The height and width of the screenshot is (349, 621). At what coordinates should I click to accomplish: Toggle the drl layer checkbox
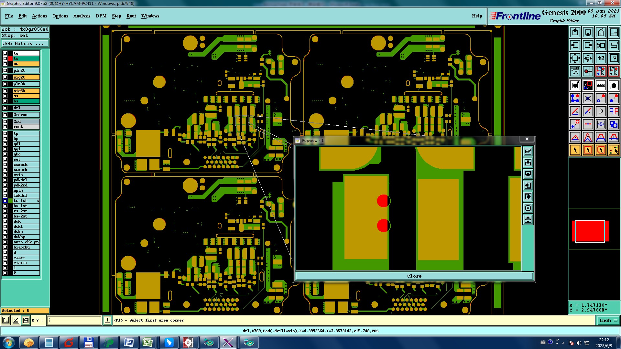5,108
